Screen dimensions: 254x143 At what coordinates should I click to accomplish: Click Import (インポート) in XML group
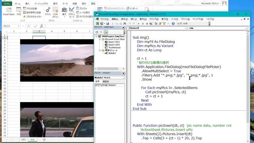(x=132, y=8)
